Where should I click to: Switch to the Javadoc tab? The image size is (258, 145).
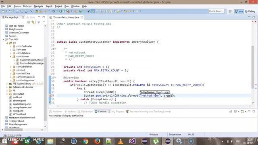point(70,112)
